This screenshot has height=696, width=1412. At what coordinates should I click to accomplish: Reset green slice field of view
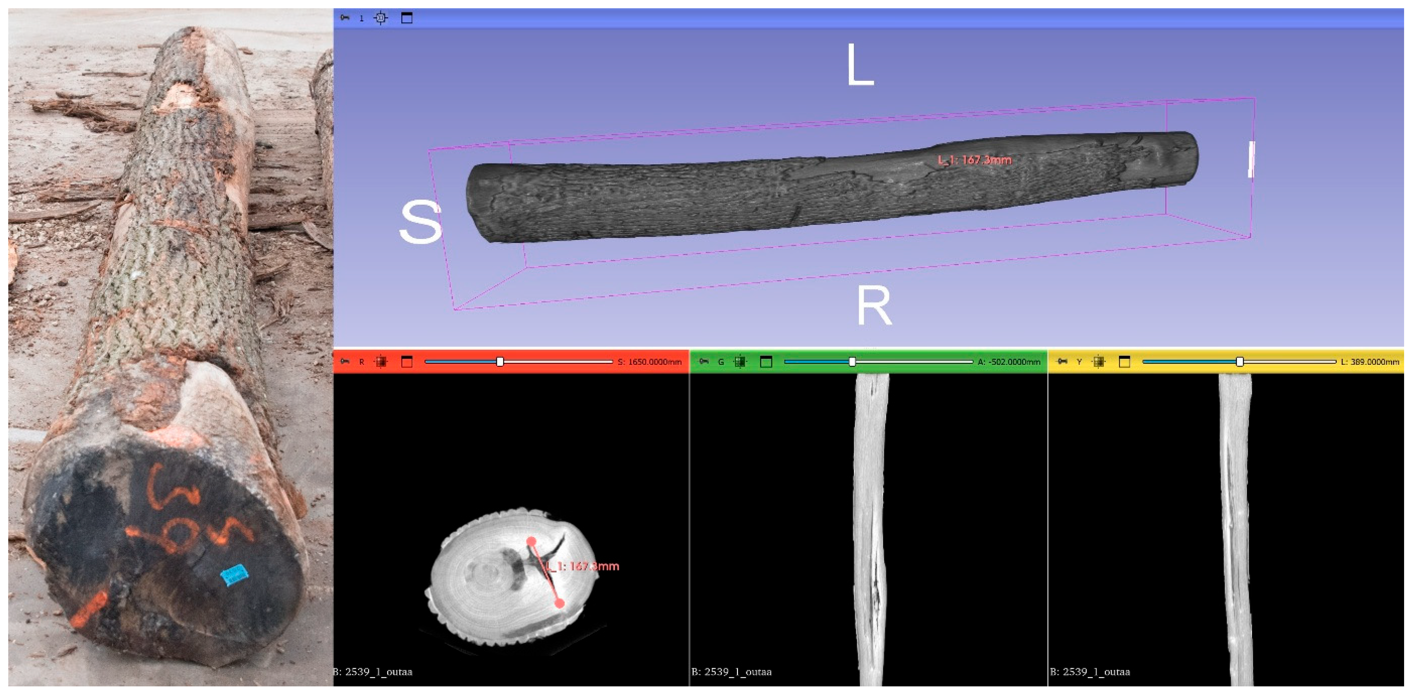coord(740,362)
